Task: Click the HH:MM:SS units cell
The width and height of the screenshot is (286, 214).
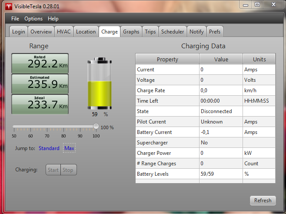Action: pyautogui.click(x=259, y=100)
